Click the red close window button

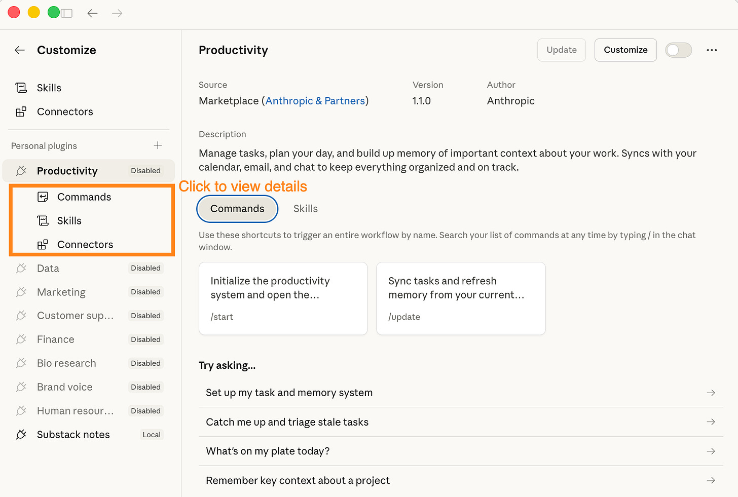pyautogui.click(x=14, y=12)
